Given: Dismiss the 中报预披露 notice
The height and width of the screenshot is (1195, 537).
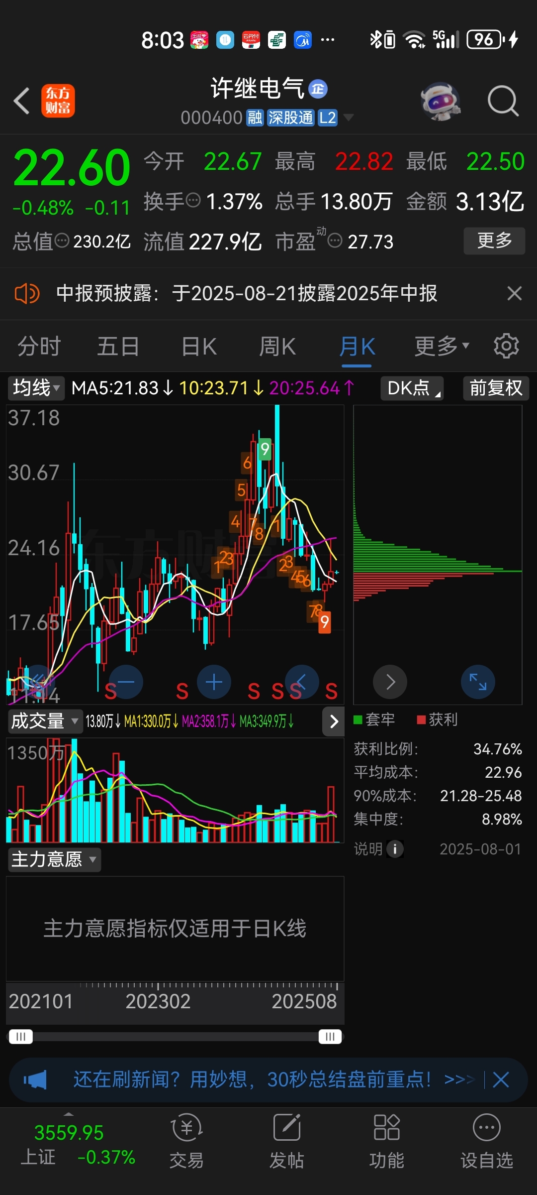Looking at the screenshot, I should 515,293.
